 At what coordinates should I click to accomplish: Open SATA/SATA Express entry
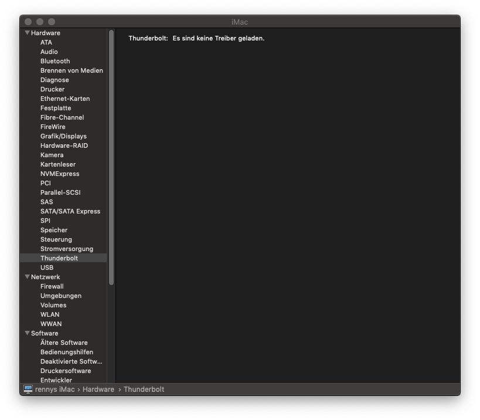coord(70,211)
